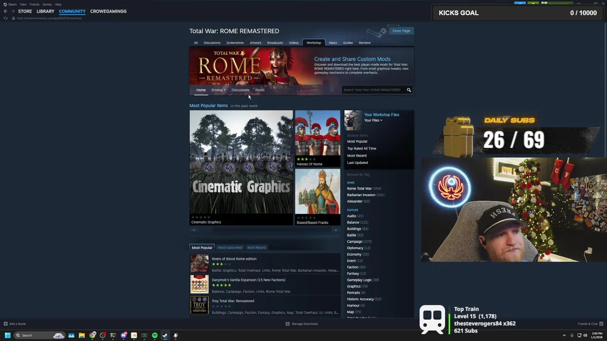Open the Help menu
The height and width of the screenshot is (341, 607).
point(58,4)
